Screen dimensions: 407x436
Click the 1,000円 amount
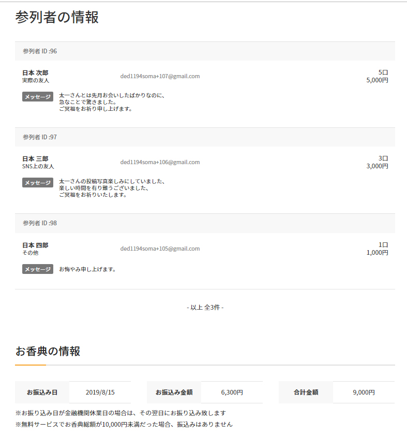tap(378, 253)
